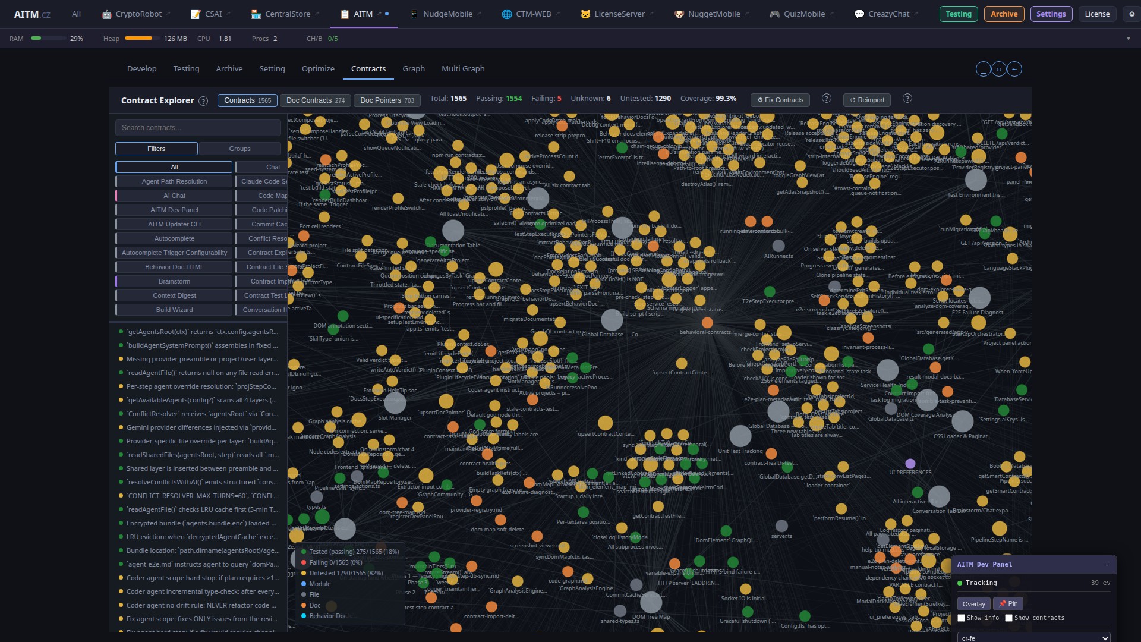Click the small-circle round icon
1141x642 pixels.
click(x=999, y=69)
